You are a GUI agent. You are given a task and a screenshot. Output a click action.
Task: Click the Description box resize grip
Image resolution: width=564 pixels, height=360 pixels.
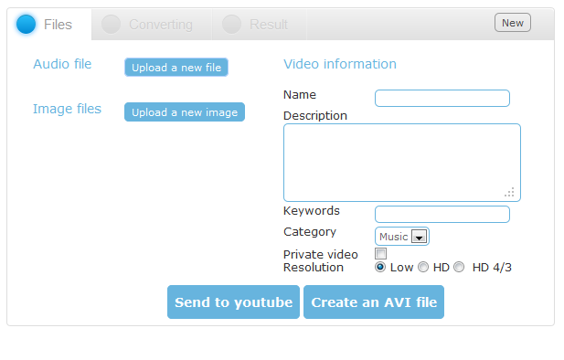[509, 192]
